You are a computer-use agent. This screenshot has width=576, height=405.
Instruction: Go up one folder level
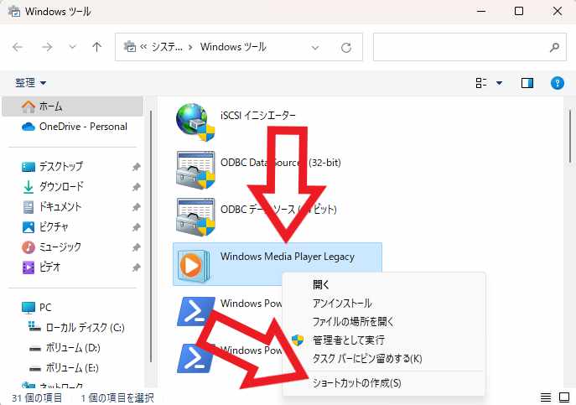click(96, 47)
